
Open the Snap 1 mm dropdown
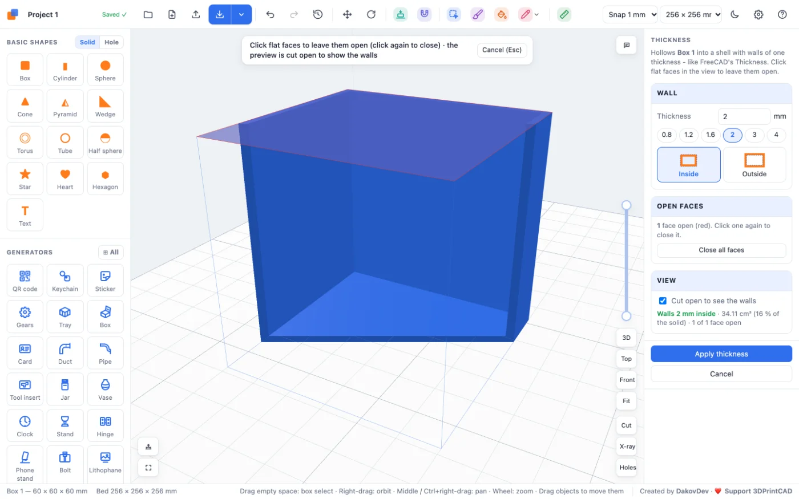coord(631,14)
